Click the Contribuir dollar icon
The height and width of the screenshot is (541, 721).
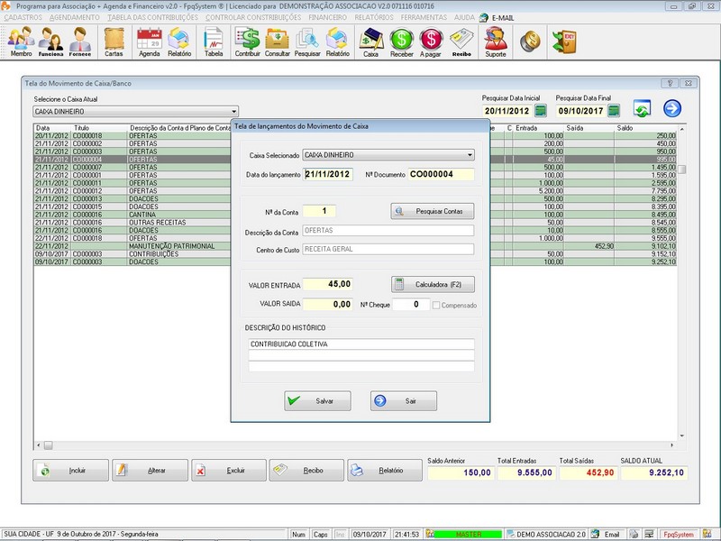coord(247,41)
